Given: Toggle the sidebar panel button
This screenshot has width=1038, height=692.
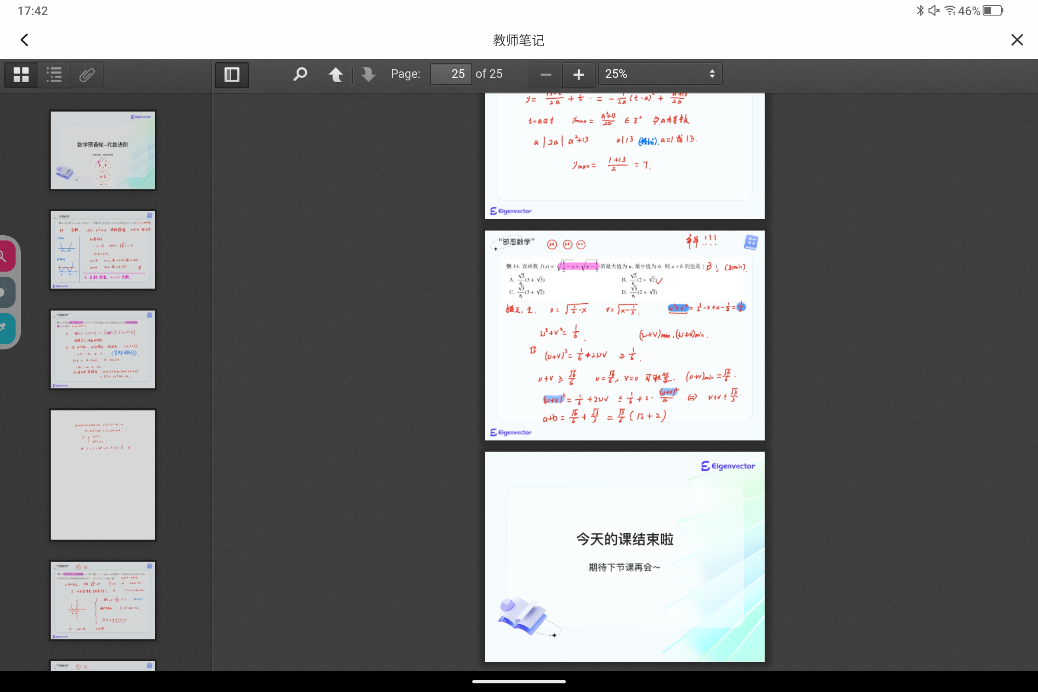Looking at the screenshot, I should [232, 74].
